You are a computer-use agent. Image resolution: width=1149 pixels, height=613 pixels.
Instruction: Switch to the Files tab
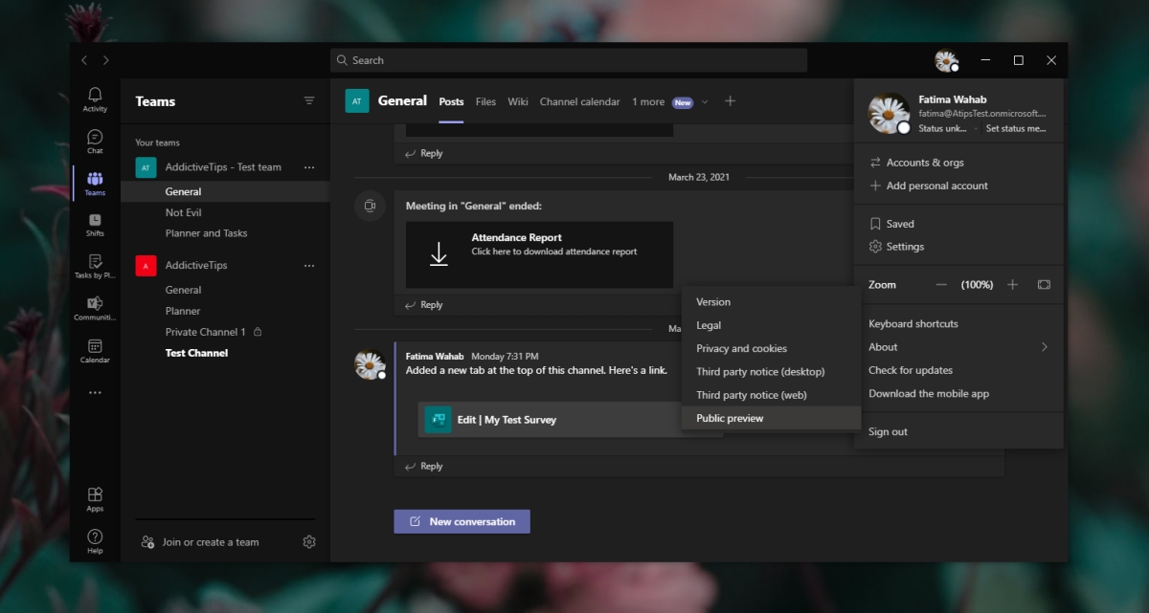[485, 102]
